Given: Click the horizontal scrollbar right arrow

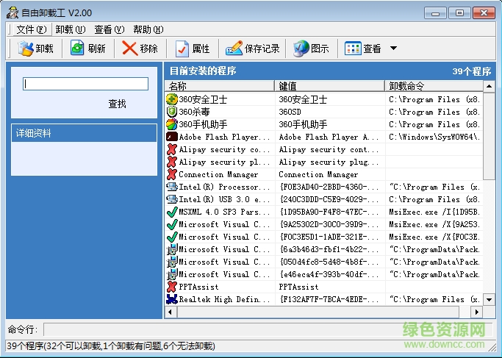Looking at the screenshot, I should pyautogui.click(x=477, y=312).
